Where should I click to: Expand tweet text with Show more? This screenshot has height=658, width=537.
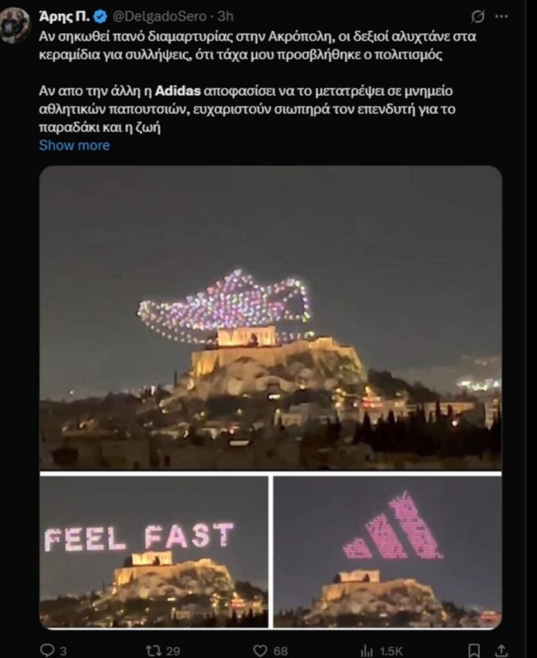pos(75,145)
